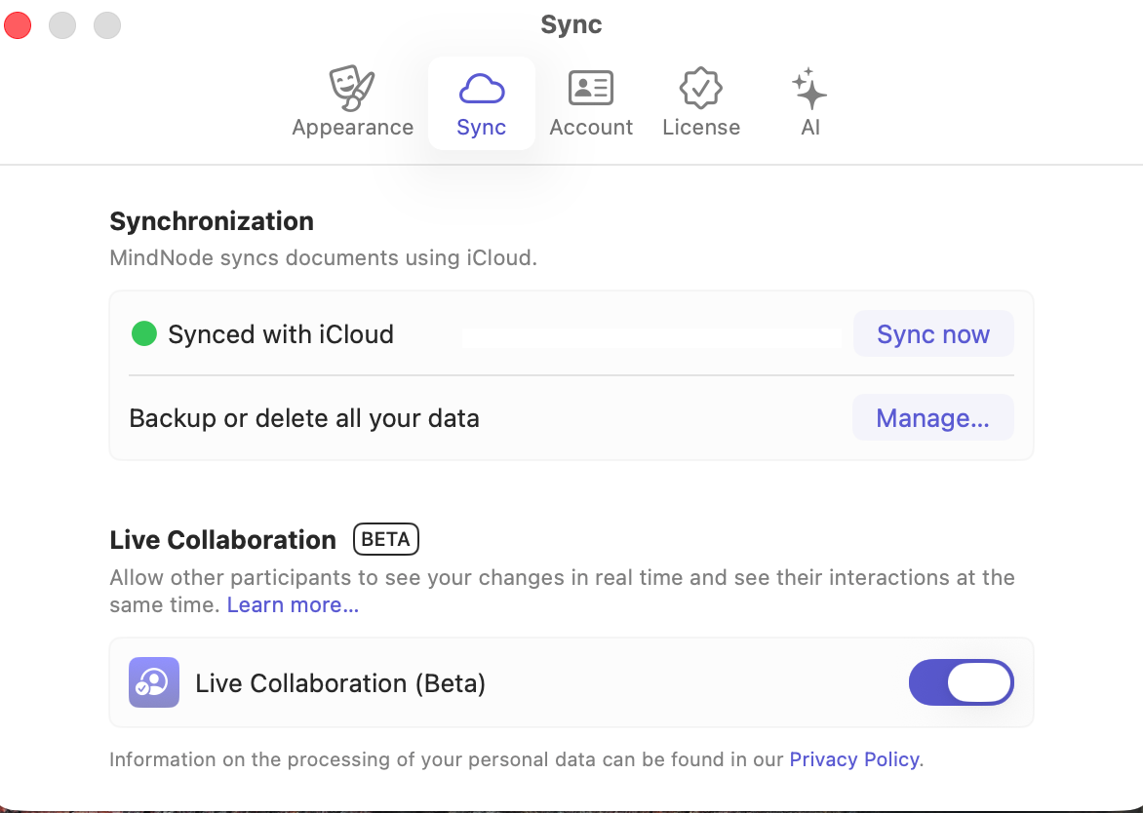The width and height of the screenshot is (1143, 813).
Task: Select the AI sparkle icon
Action: [x=809, y=88]
